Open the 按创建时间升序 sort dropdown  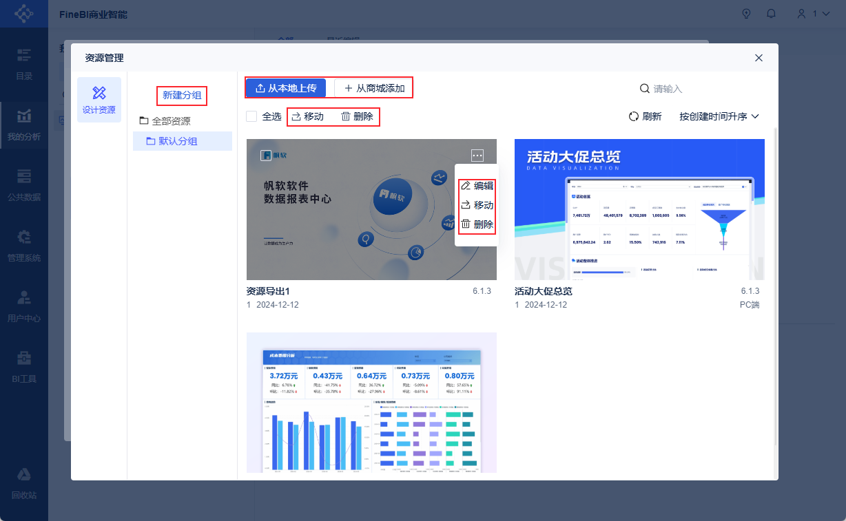(719, 116)
